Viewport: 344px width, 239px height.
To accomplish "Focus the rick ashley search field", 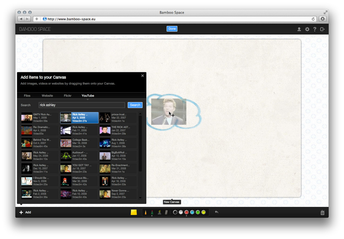I will tap(82, 105).
